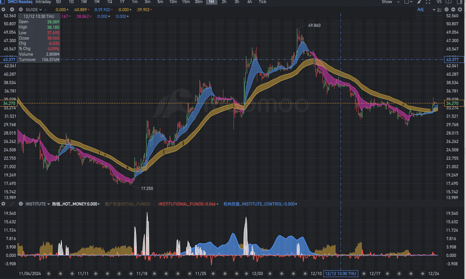Open the chart guide book icon

click(x=449, y=2)
